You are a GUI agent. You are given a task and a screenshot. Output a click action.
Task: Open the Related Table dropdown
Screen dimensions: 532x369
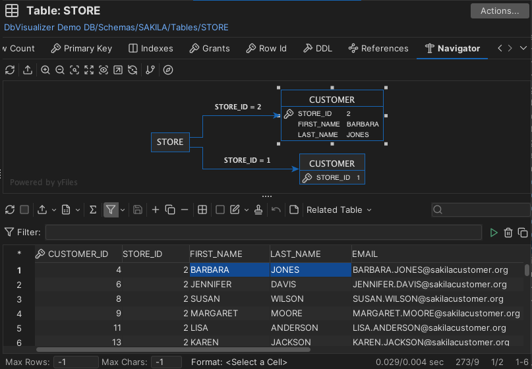(x=339, y=210)
